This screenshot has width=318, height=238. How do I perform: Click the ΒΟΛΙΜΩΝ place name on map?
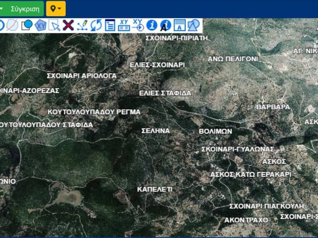215,131
